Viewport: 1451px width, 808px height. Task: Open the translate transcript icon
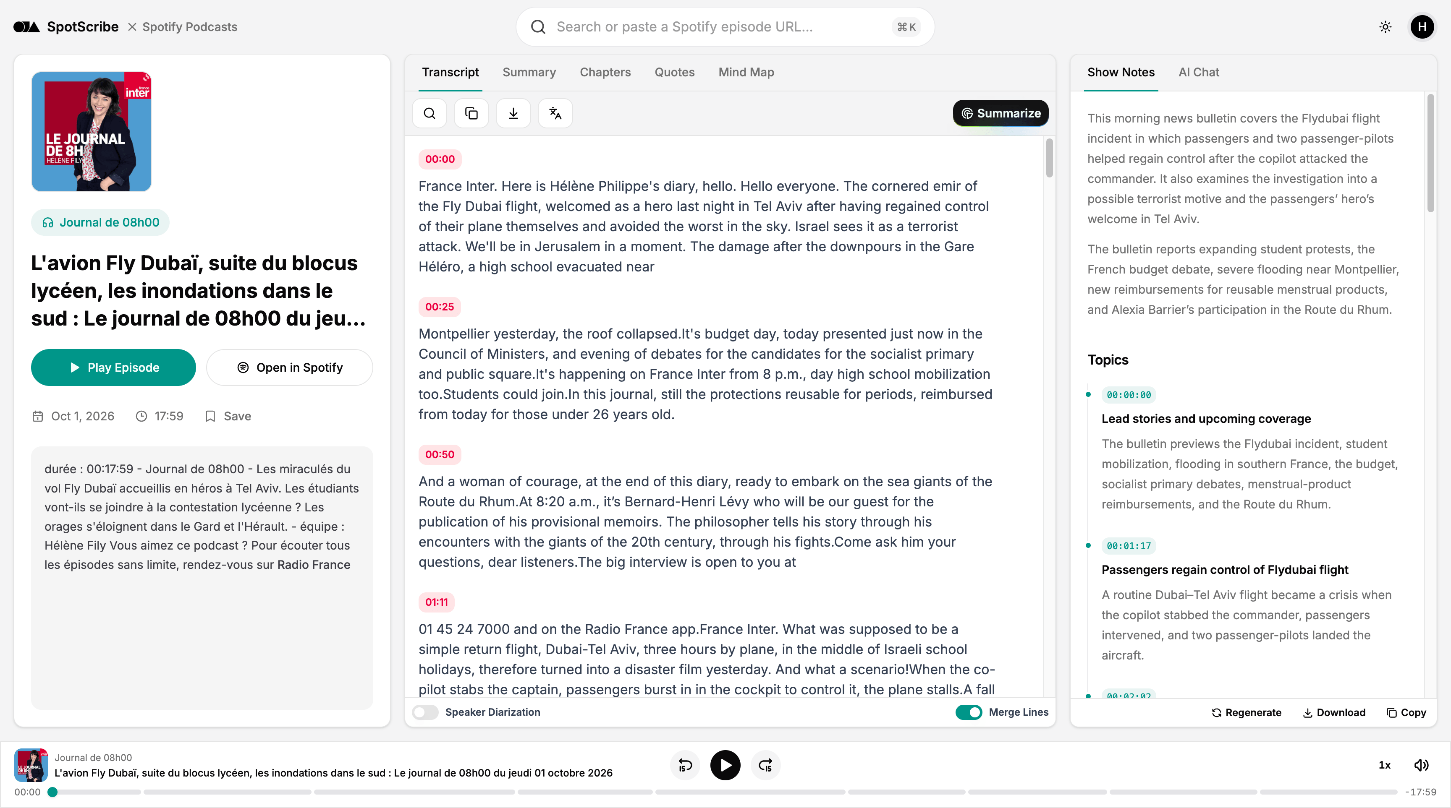click(x=555, y=113)
